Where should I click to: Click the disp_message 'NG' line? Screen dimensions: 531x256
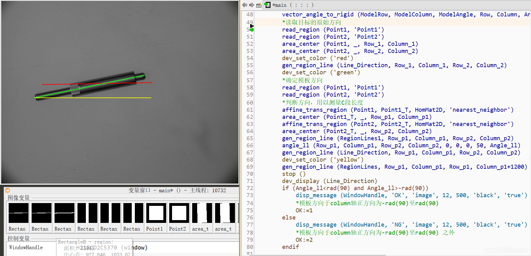411,225
